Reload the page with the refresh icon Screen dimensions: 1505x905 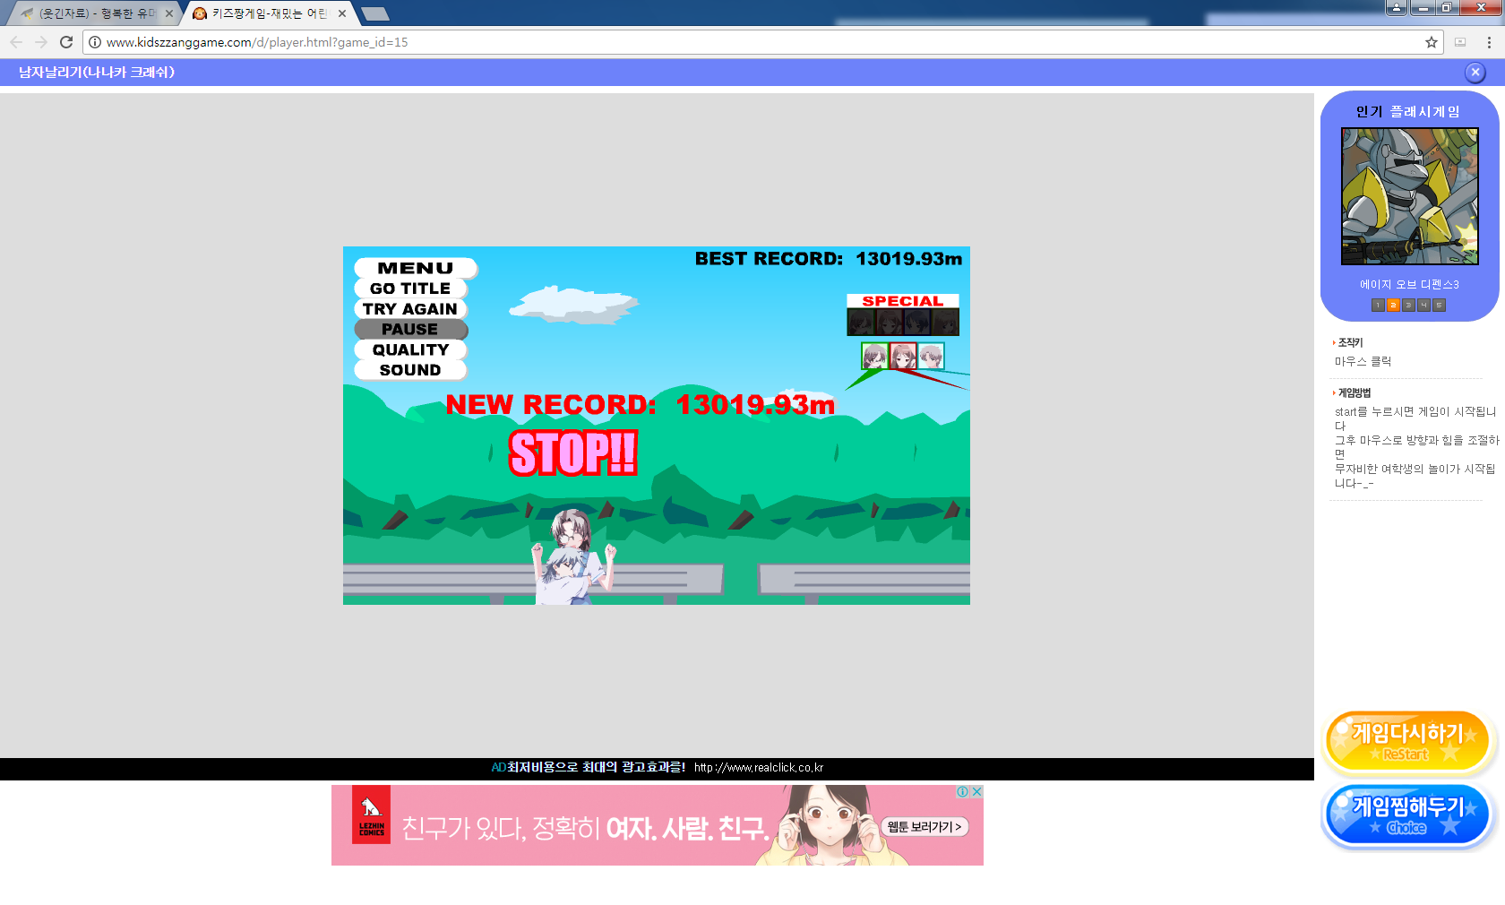pos(66,42)
